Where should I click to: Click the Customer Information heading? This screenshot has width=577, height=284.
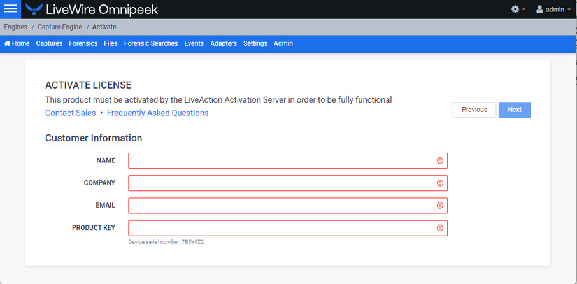[x=94, y=138]
